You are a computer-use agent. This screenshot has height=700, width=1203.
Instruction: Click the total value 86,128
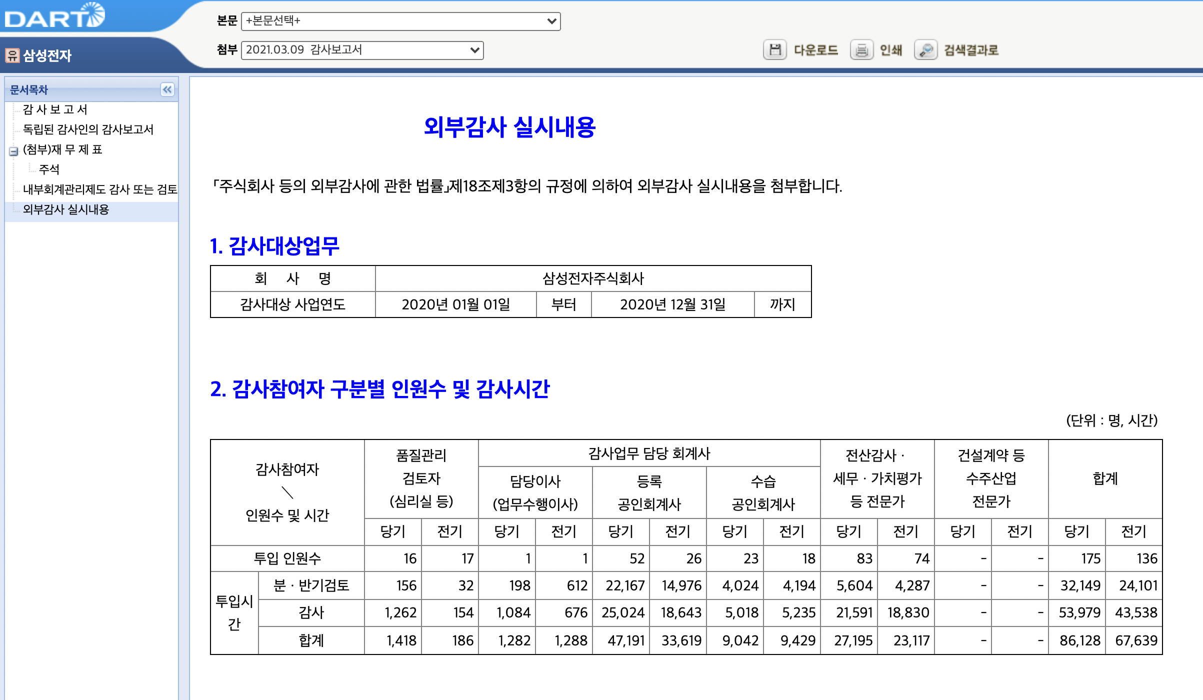click(x=1080, y=640)
